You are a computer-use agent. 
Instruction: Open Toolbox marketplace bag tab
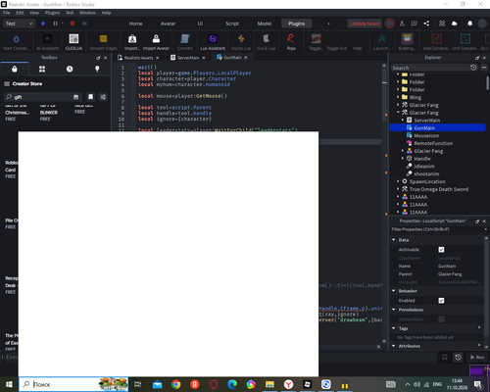click(15, 69)
